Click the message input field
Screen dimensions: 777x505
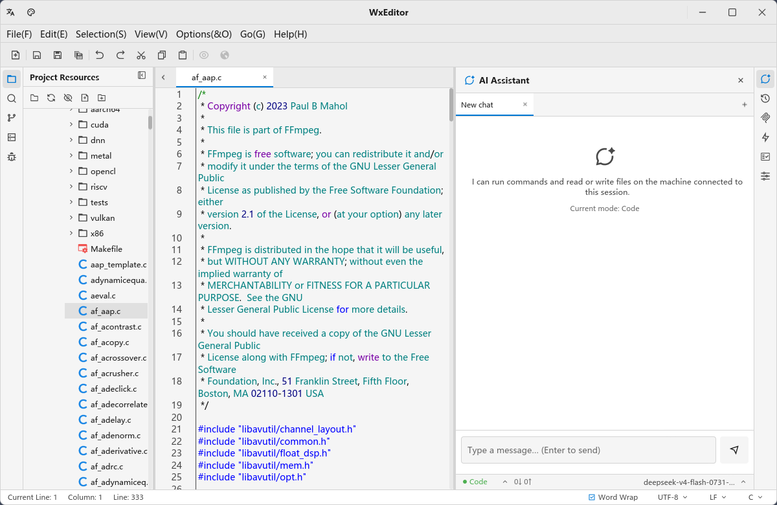click(x=589, y=450)
